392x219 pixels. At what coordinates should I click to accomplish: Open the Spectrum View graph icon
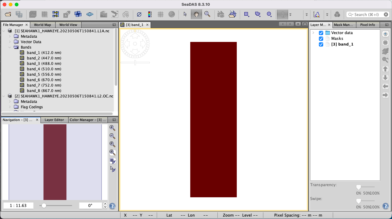point(317,14)
